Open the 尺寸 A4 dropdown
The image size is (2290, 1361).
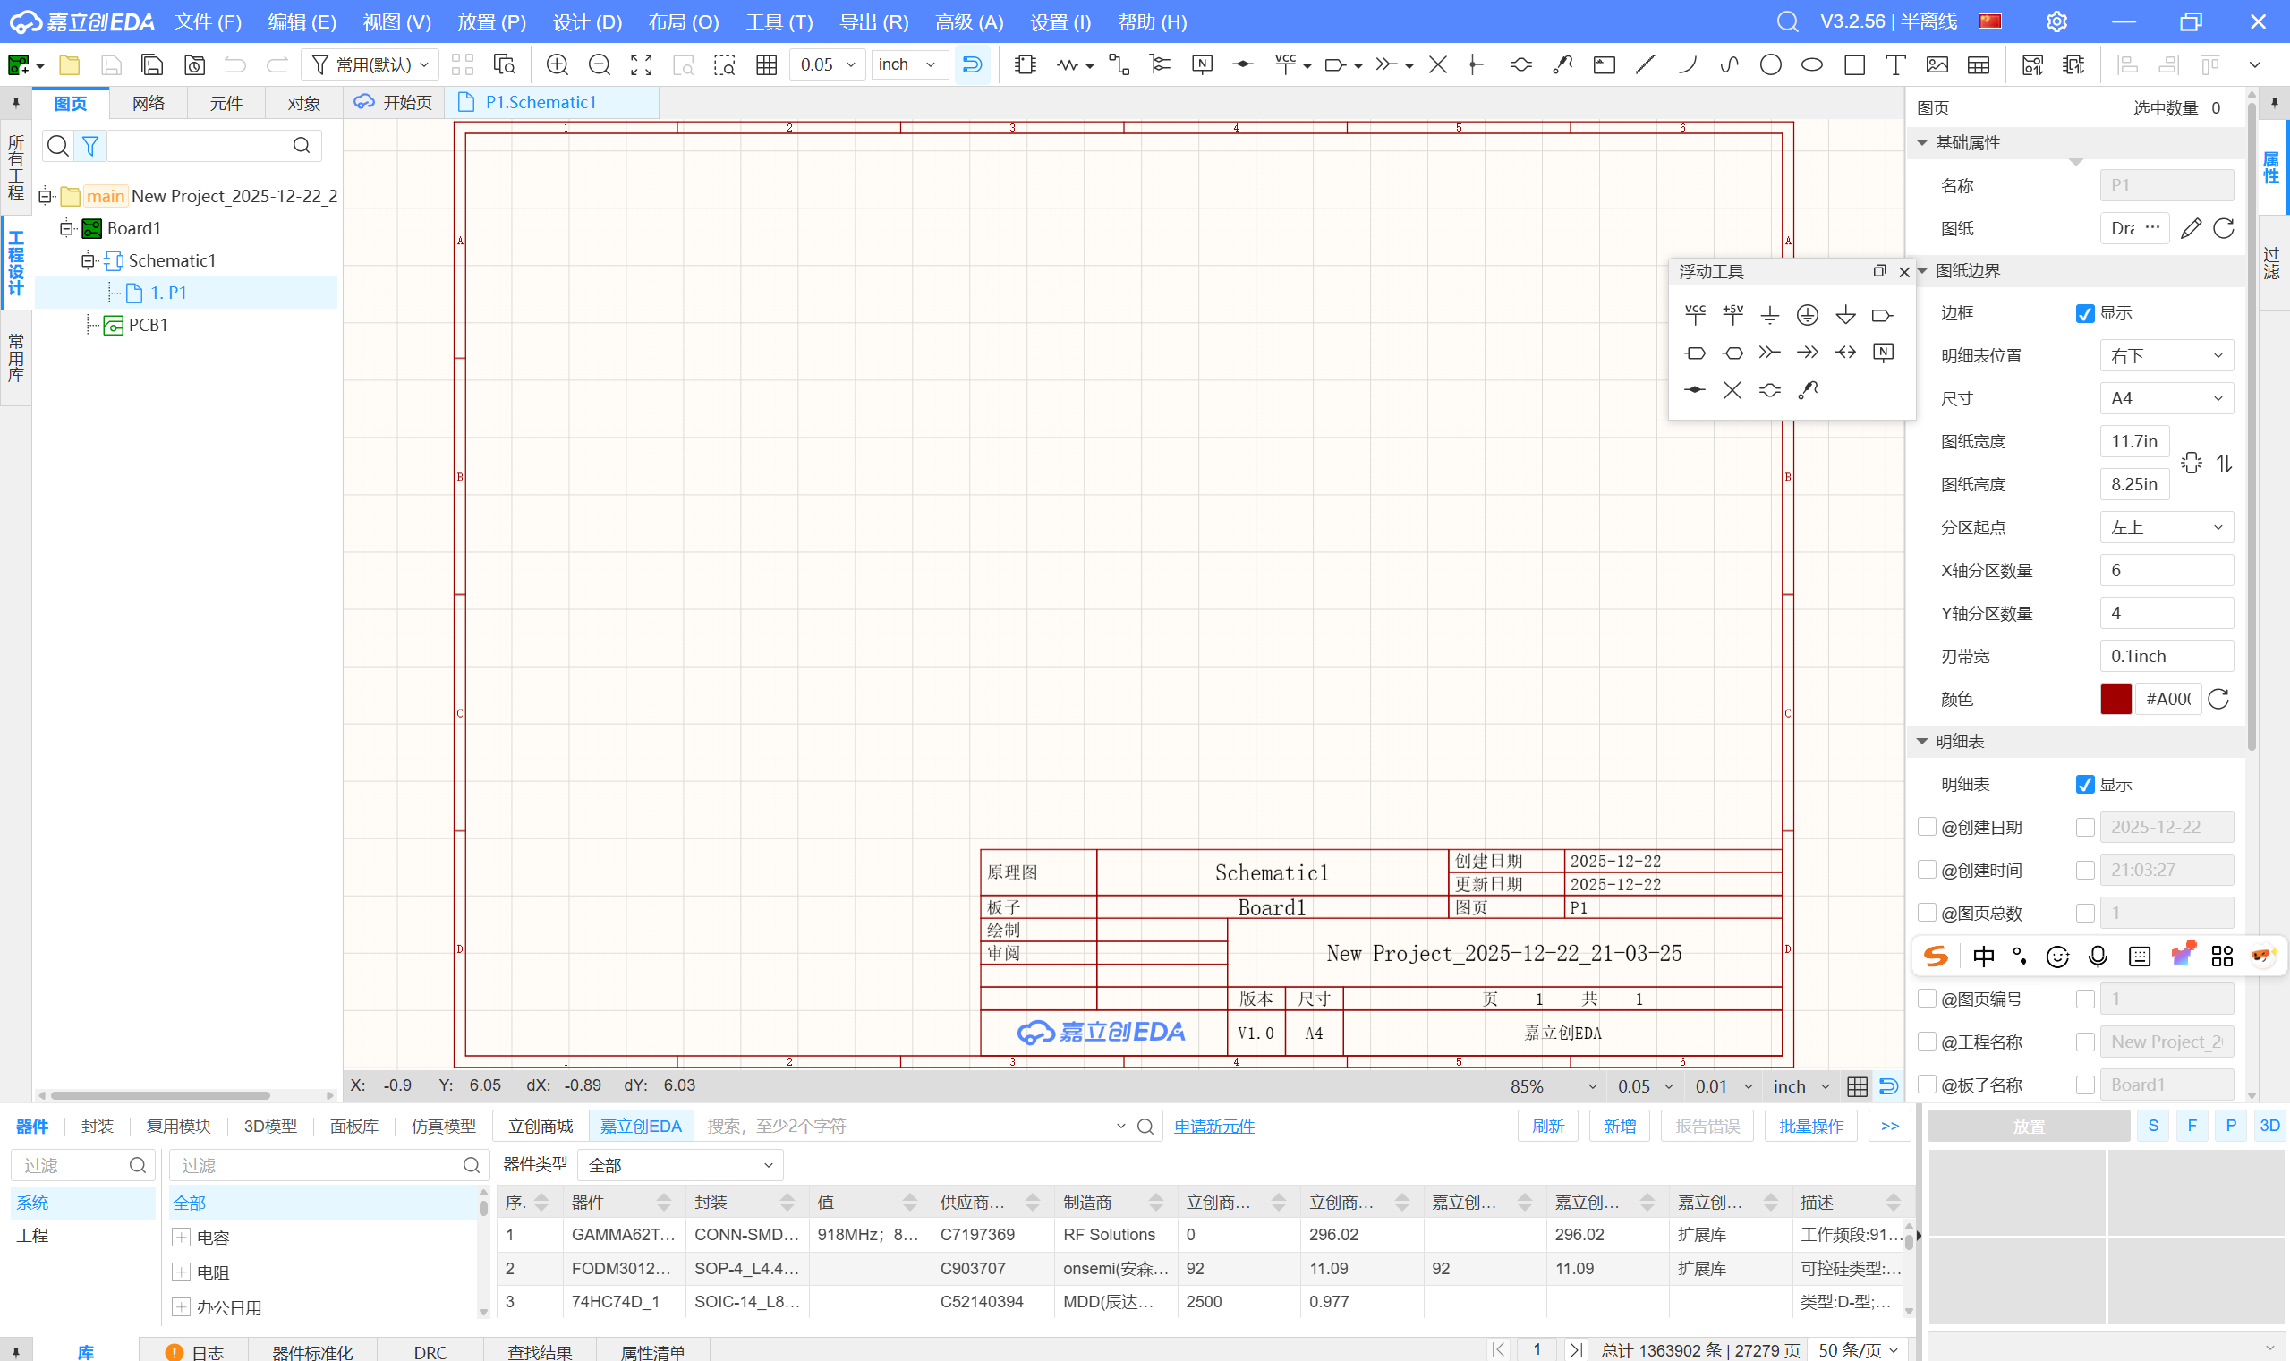tap(2166, 399)
